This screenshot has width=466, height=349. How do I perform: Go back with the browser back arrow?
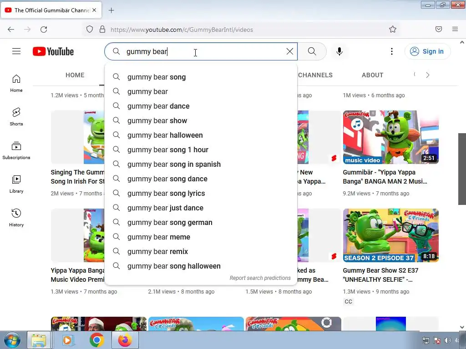(11, 30)
